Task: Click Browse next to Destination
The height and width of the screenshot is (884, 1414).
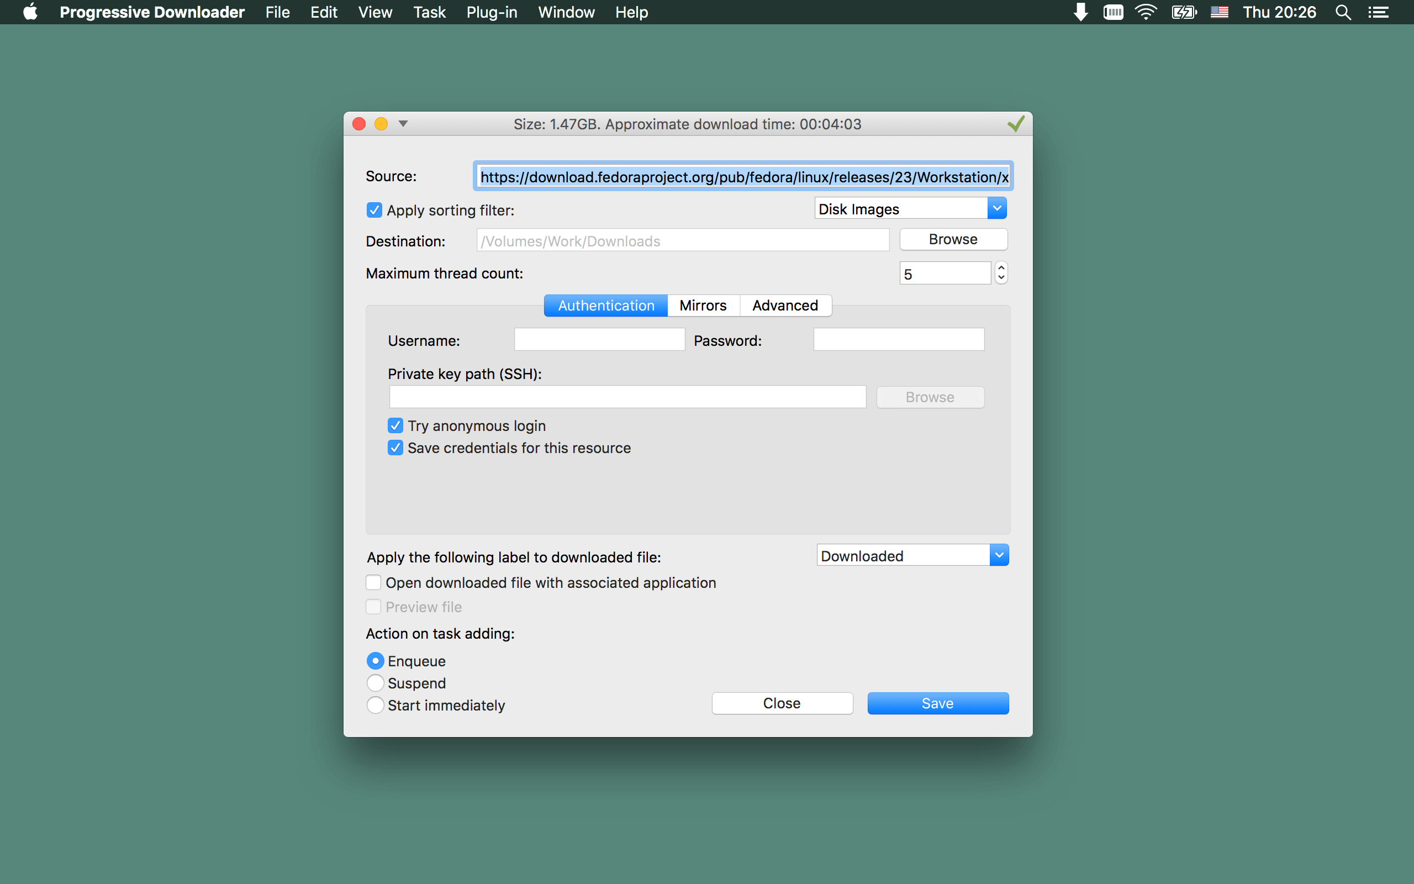Action: click(953, 239)
